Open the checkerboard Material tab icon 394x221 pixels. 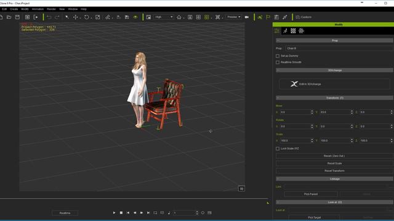click(293, 31)
